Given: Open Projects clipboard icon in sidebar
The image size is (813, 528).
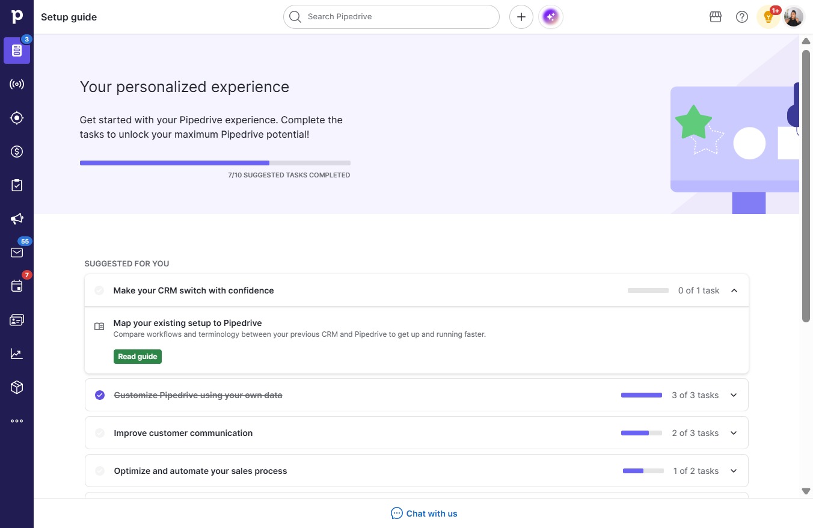Looking at the screenshot, I should point(17,185).
